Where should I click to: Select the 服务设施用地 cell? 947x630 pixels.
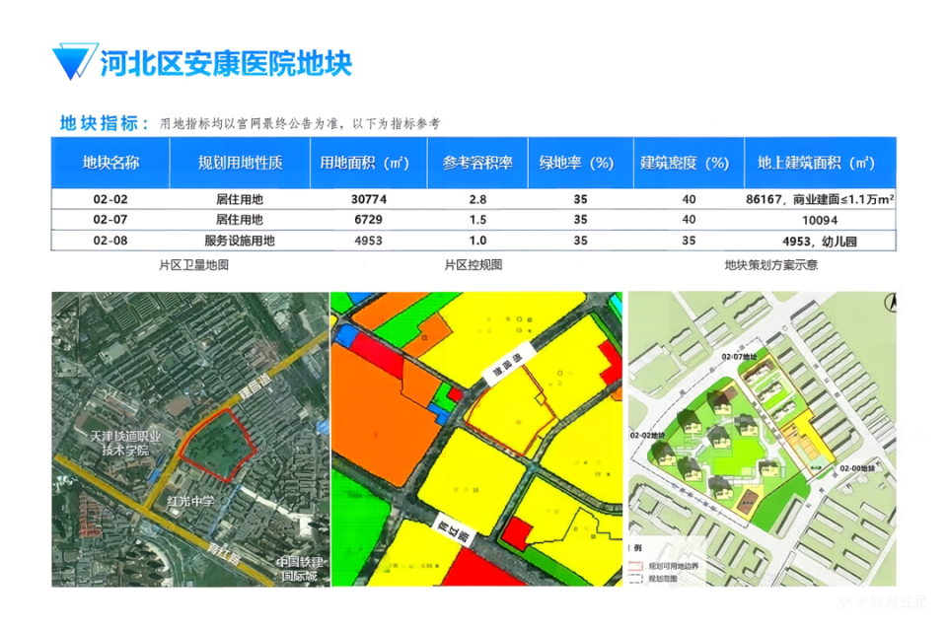pyautogui.click(x=240, y=241)
